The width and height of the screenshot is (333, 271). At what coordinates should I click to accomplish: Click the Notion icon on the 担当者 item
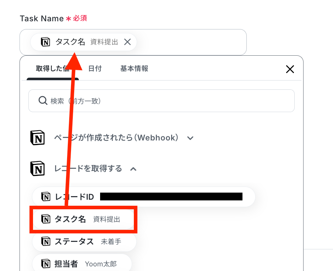click(x=46, y=264)
